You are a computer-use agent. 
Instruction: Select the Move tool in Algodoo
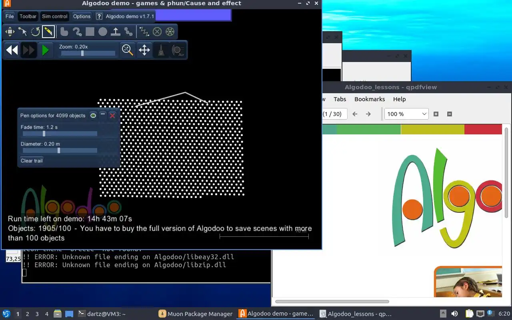point(10,32)
